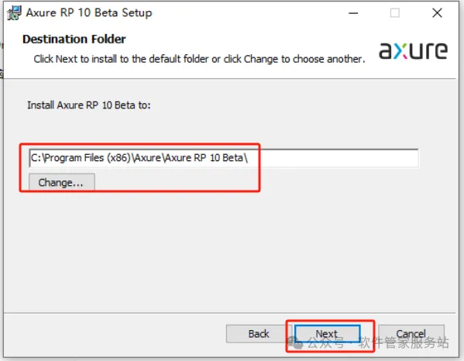Image resolution: width=464 pixels, height=361 pixels.
Task: Click the installer icon in title bar
Action: pyautogui.click(x=14, y=12)
